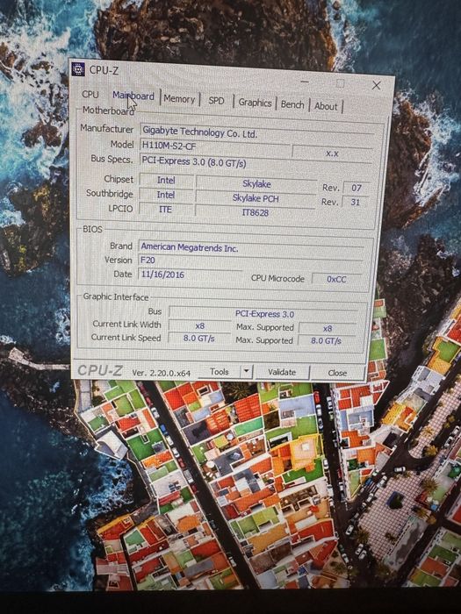This screenshot has height=614, width=461.
Task: Click the Tools button
Action: pyautogui.click(x=220, y=371)
